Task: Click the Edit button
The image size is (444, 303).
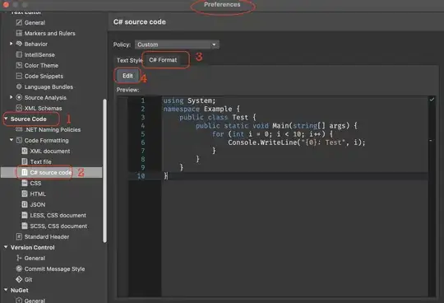Action: coord(127,76)
